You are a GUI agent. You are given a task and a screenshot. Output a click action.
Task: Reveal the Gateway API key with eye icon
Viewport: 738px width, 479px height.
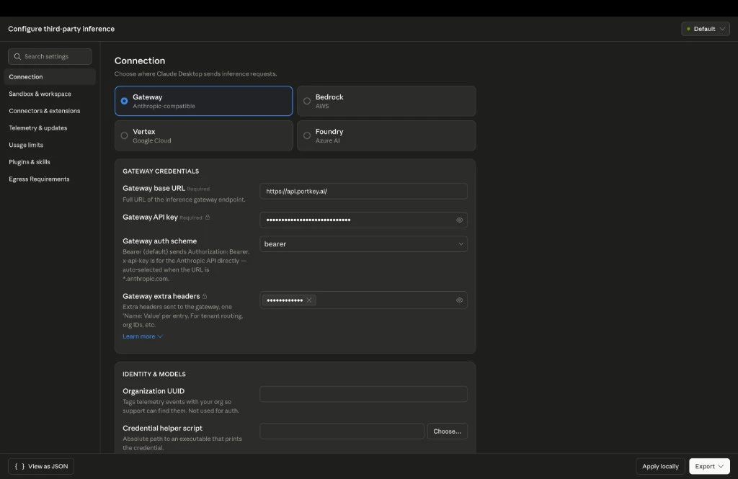[459, 220]
